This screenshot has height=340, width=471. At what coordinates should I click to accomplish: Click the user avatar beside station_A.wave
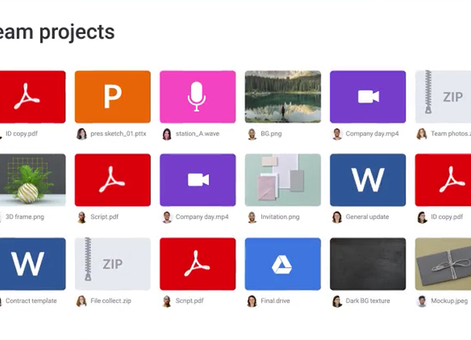167,134
